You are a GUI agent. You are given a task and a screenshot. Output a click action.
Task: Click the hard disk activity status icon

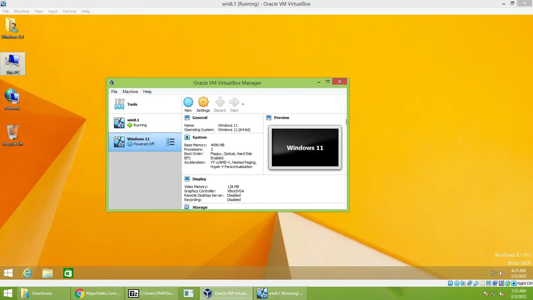450,283
